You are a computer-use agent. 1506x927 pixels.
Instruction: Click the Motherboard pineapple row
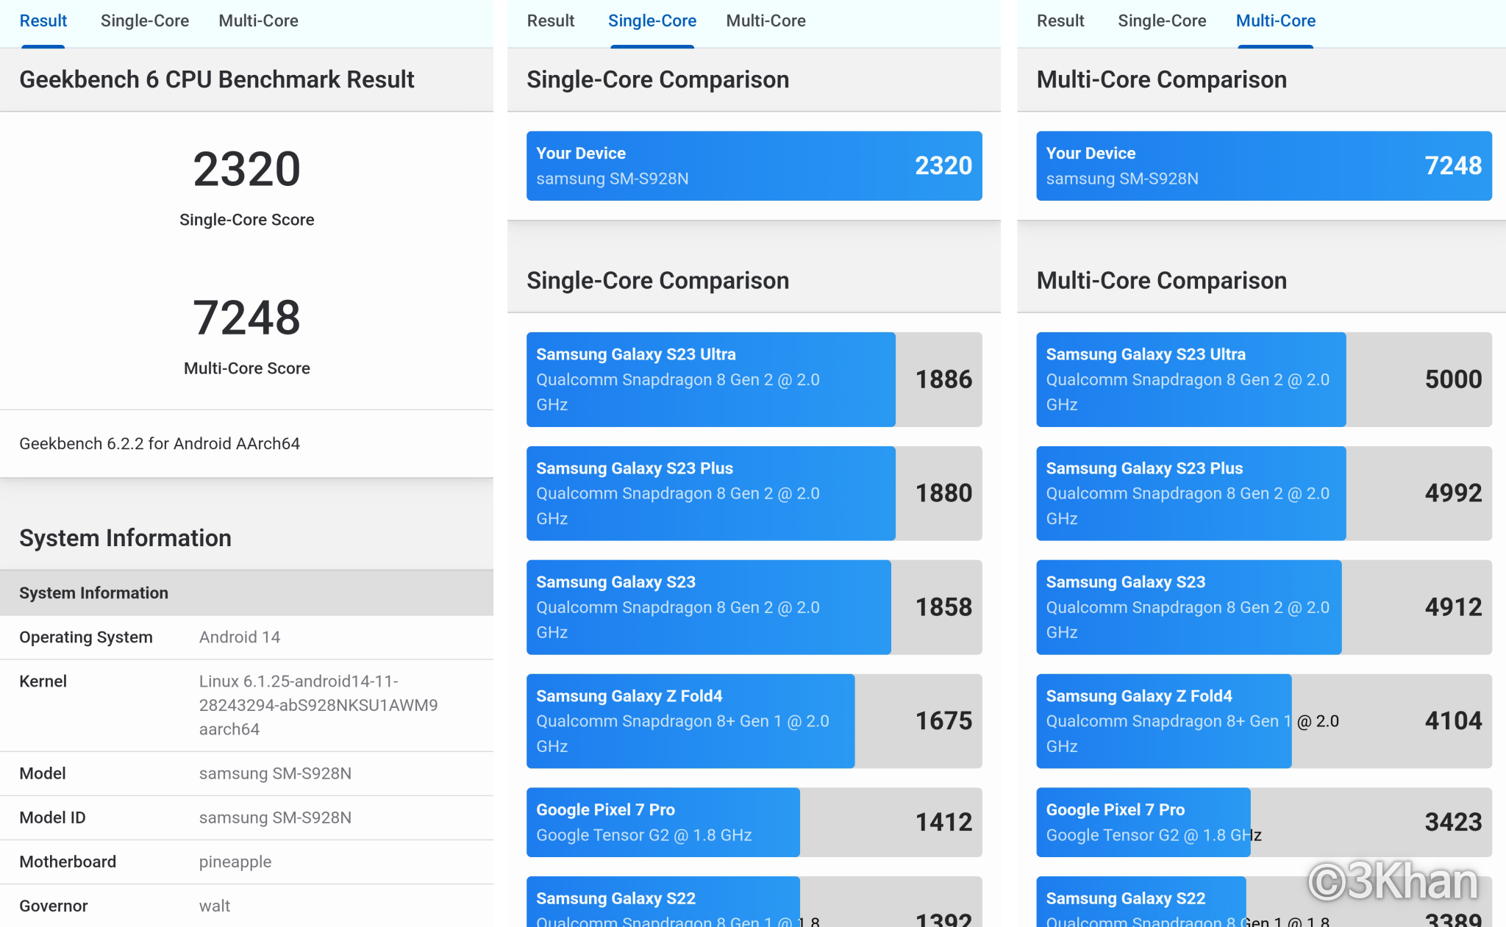(246, 862)
